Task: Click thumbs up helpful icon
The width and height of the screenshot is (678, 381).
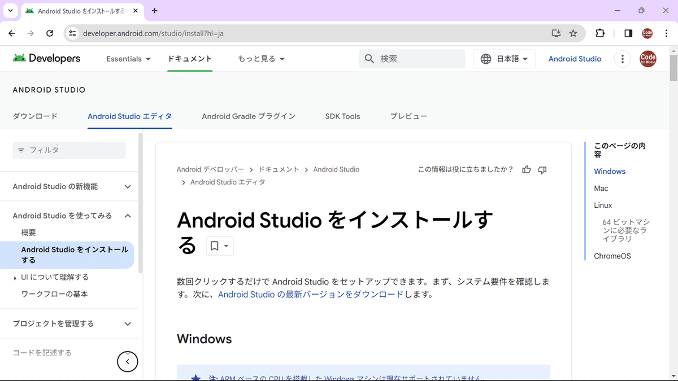Action: click(x=527, y=169)
